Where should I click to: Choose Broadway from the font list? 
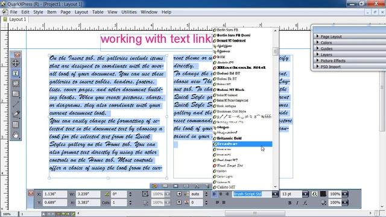(242, 144)
